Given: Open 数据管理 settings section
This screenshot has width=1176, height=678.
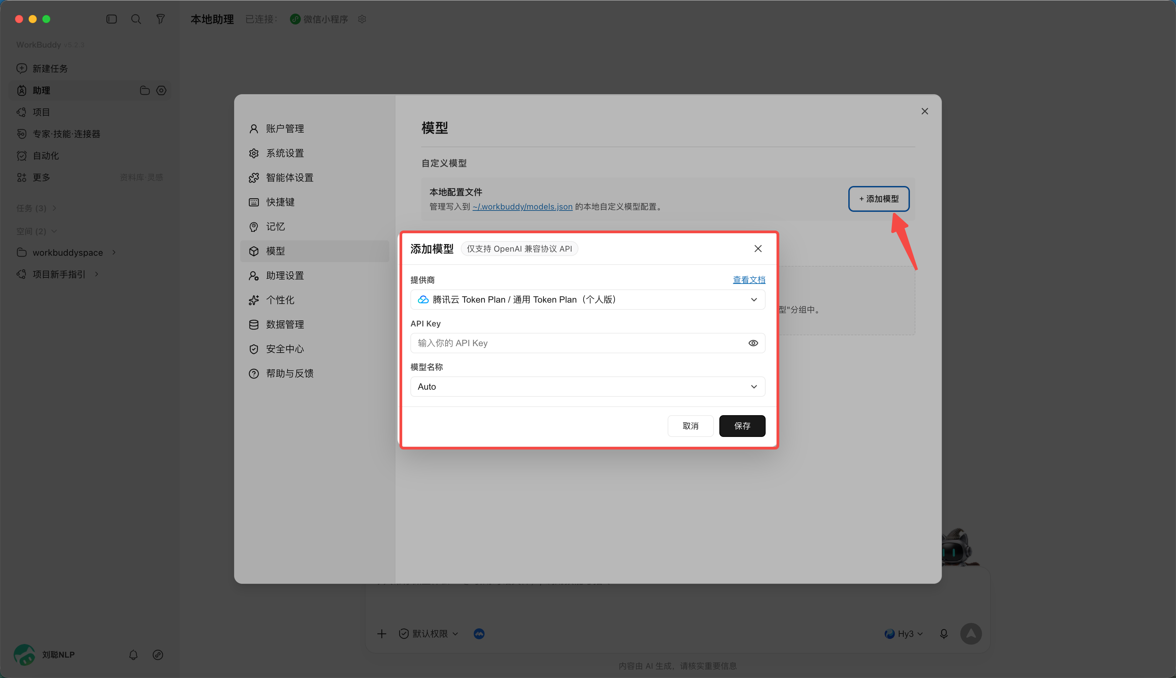Looking at the screenshot, I should 315,325.
